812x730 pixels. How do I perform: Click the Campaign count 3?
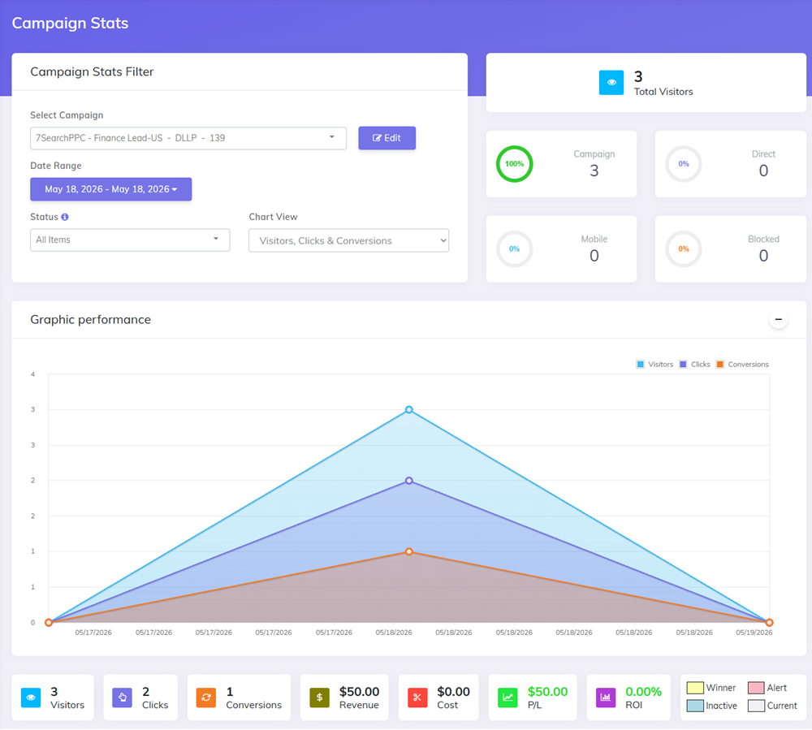[594, 171]
